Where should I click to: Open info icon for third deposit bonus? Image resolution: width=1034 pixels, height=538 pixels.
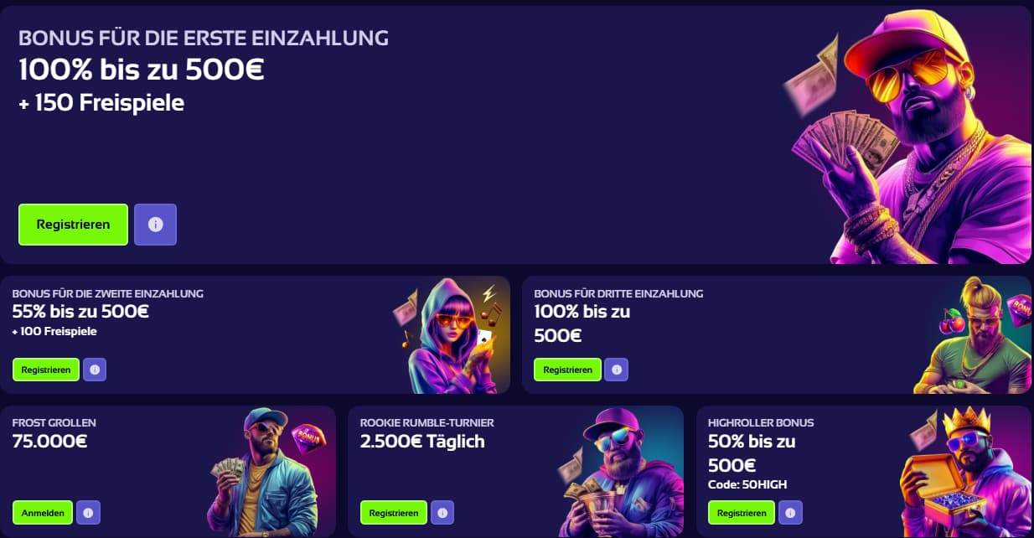pos(617,370)
